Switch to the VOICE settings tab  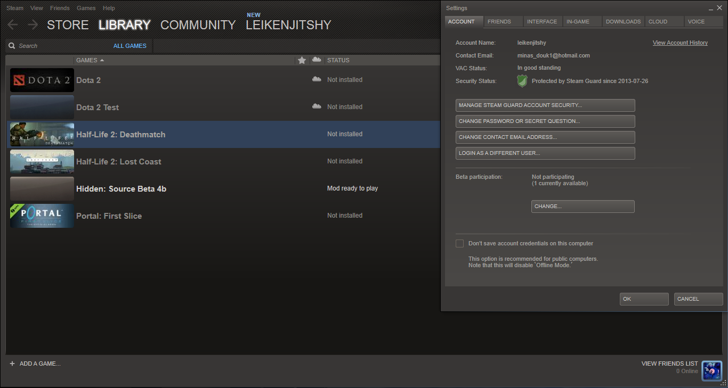[703, 21]
